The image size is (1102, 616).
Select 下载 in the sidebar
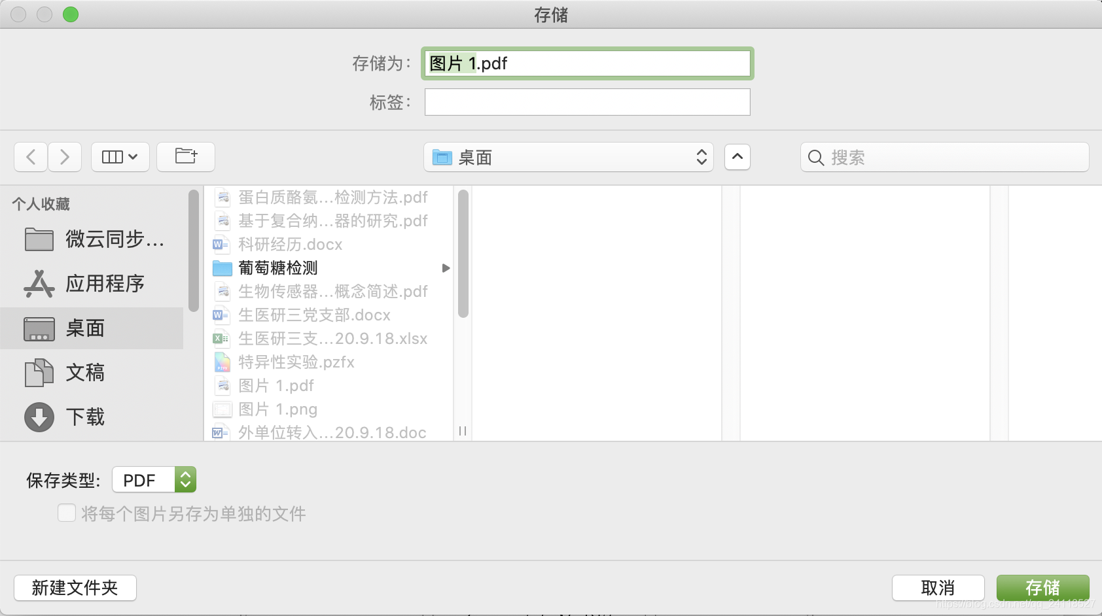(92, 417)
